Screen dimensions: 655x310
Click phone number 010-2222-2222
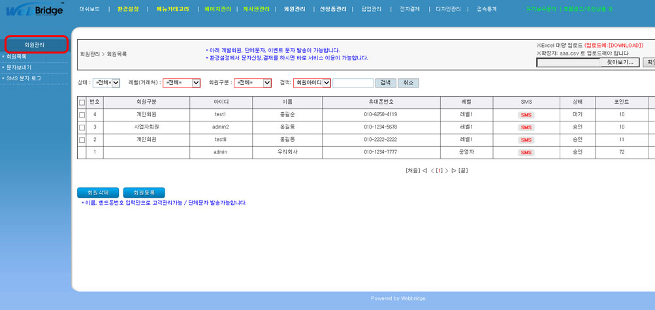(381, 140)
